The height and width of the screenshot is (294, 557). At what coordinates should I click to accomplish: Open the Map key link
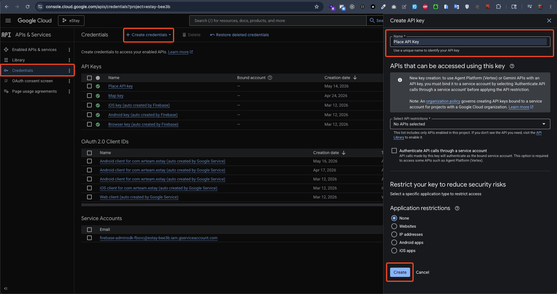(116, 96)
